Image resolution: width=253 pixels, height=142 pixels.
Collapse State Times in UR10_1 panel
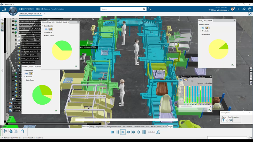[201, 35]
